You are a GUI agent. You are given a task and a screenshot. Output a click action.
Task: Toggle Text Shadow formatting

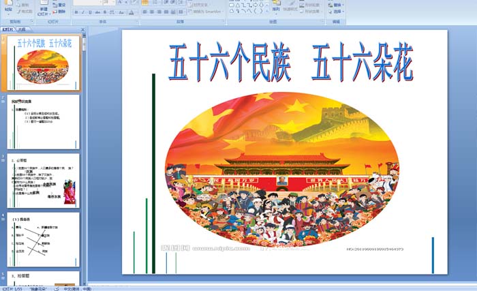tap(105, 12)
